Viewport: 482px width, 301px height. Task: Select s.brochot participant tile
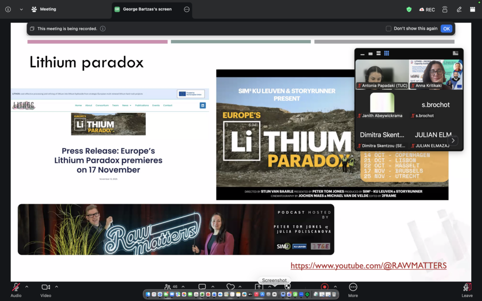coord(436,104)
